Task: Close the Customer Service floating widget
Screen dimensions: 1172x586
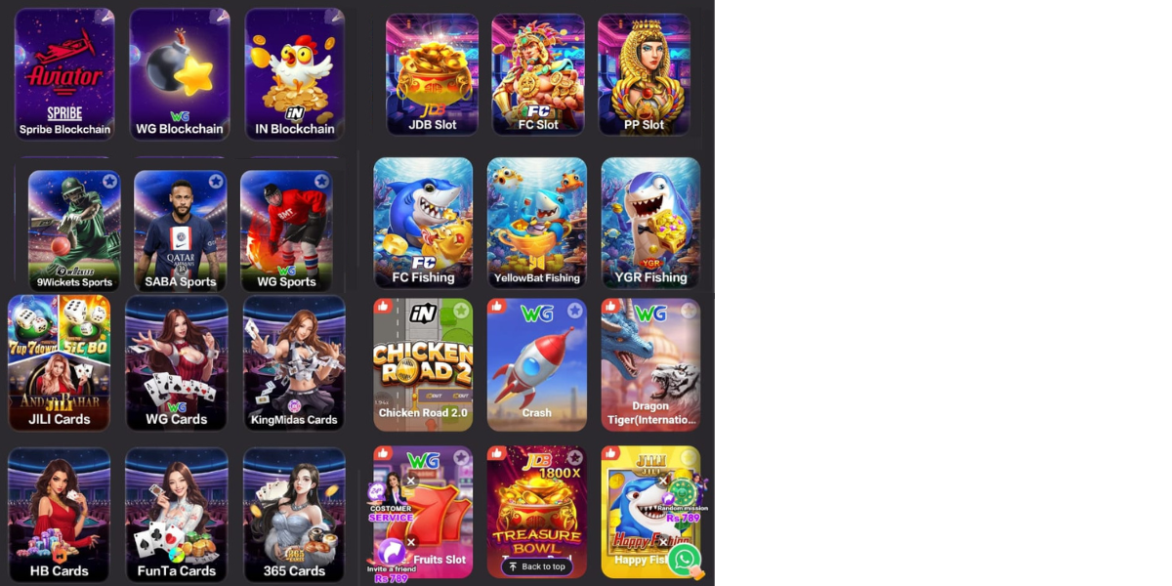Action: [x=411, y=481]
